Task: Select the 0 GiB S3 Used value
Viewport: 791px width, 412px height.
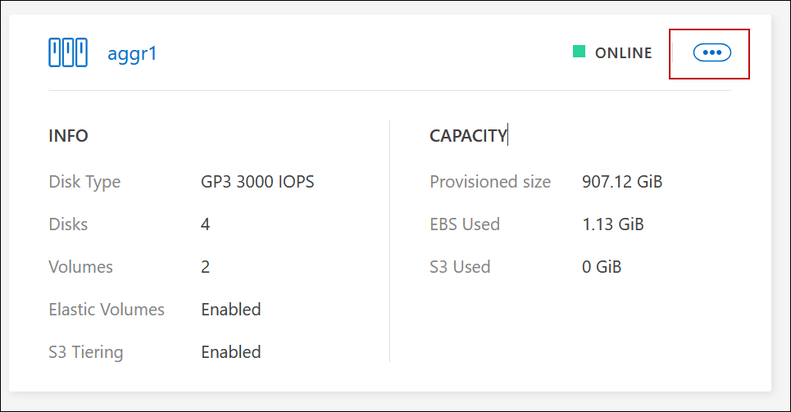Action: pyautogui.click(x=602, y=266)
